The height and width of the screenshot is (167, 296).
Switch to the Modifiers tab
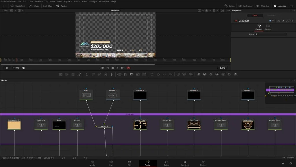pos(271,16)
